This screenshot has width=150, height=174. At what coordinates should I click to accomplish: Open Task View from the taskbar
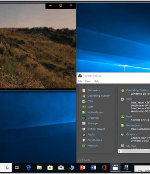pyautogui.click(x=17, y=167)
